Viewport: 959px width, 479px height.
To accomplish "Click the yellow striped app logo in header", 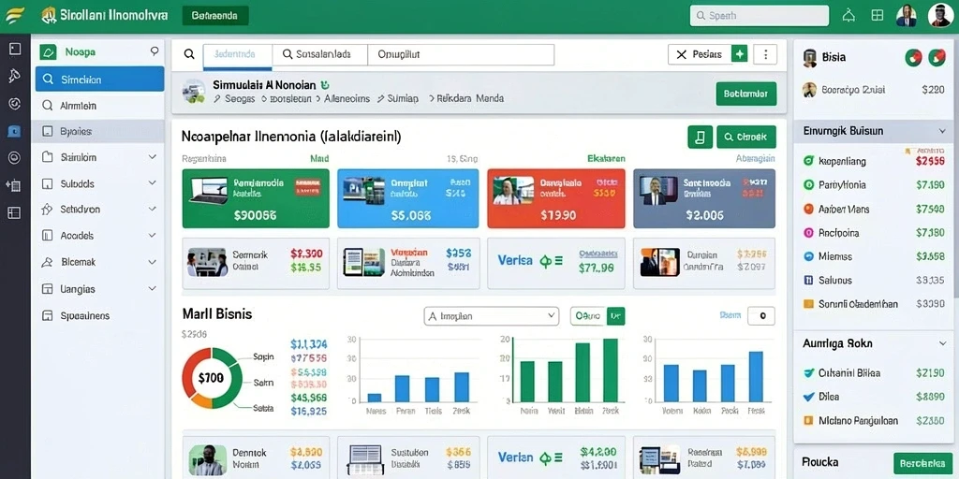I will [x=15, y=15].
